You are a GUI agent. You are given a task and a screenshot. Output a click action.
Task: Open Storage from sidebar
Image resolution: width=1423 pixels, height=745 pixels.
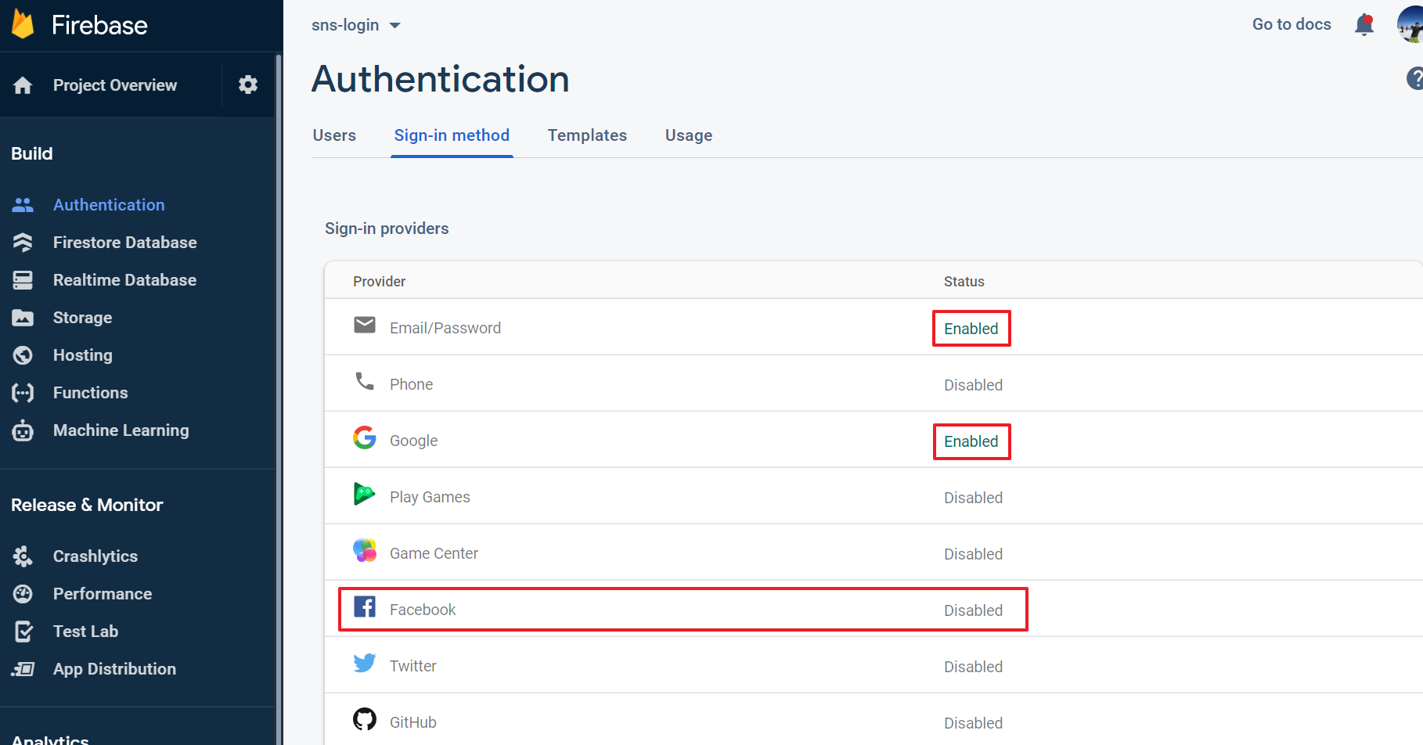pos(82,318)
